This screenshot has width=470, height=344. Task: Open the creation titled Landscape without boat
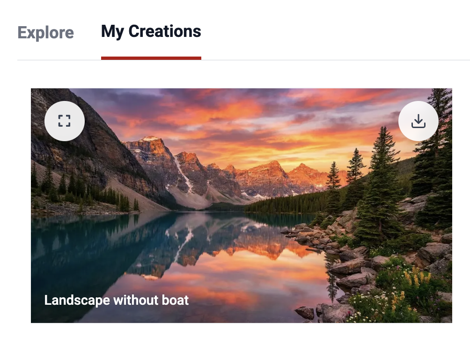241,205
